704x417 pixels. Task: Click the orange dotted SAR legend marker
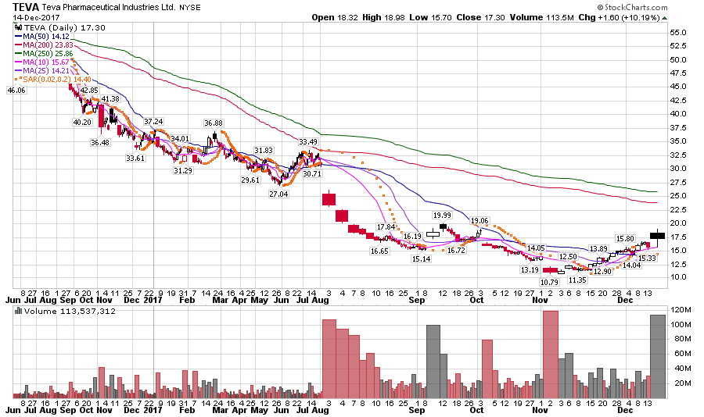(19, 80)
